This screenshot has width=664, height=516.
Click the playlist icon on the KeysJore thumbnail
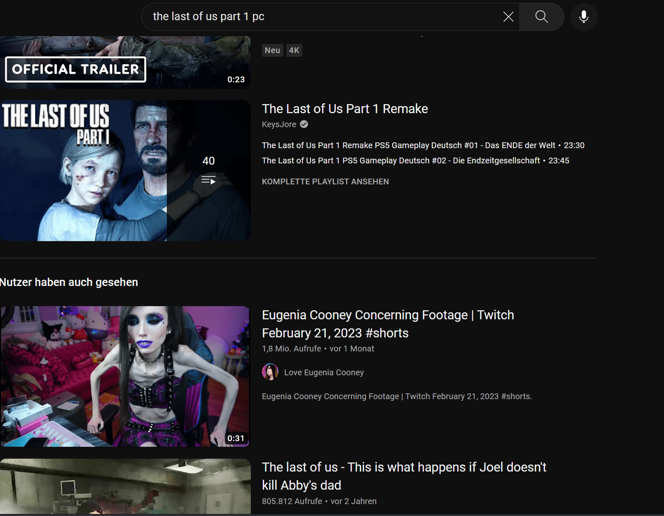point(208,180)
